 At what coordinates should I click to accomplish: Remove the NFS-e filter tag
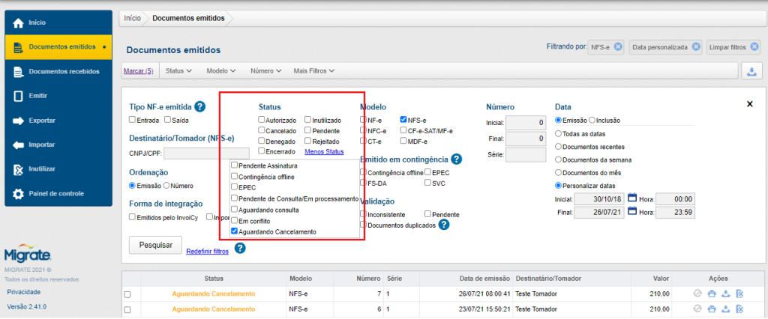tap(617, 46)
